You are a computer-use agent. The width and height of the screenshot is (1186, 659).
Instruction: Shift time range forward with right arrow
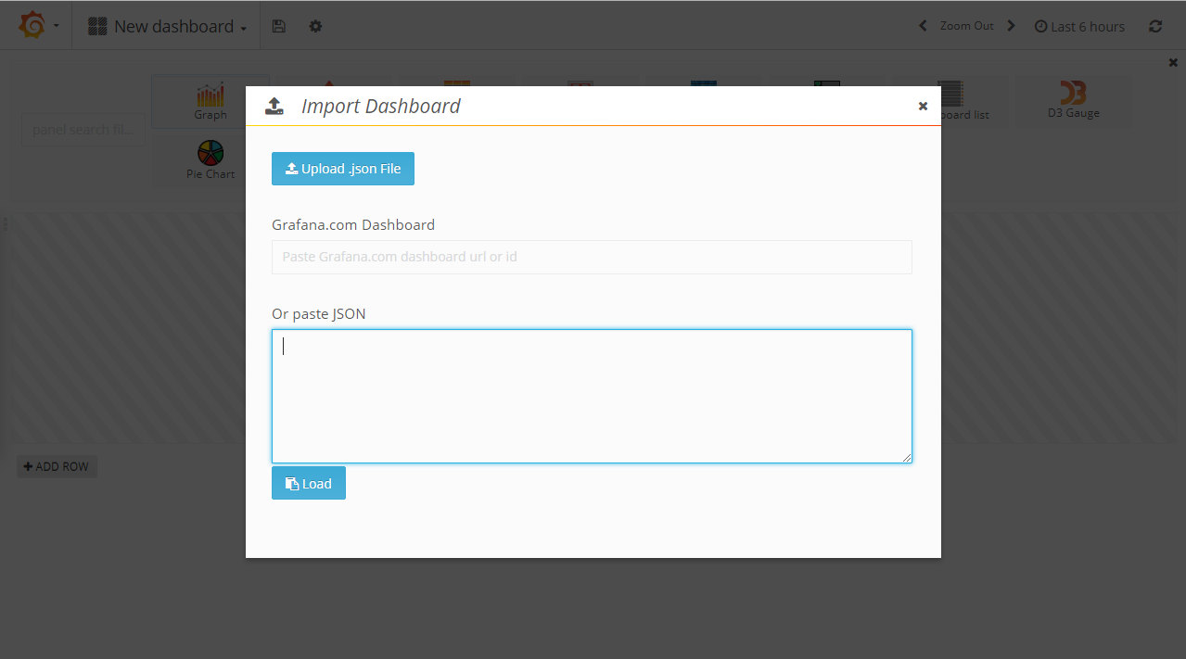[1011, 26]
